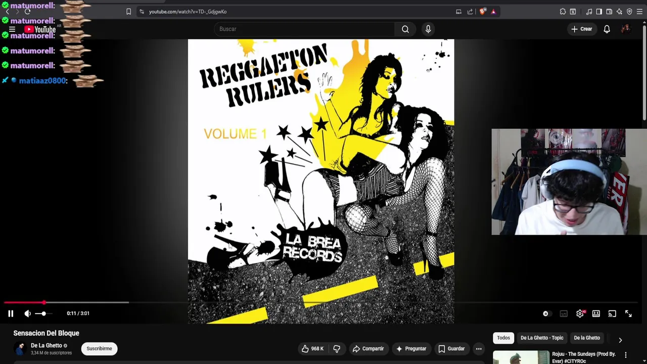
Task: Open the browser extensions puzzle icon
Action: pyautogui.click(x=563, y=12)
